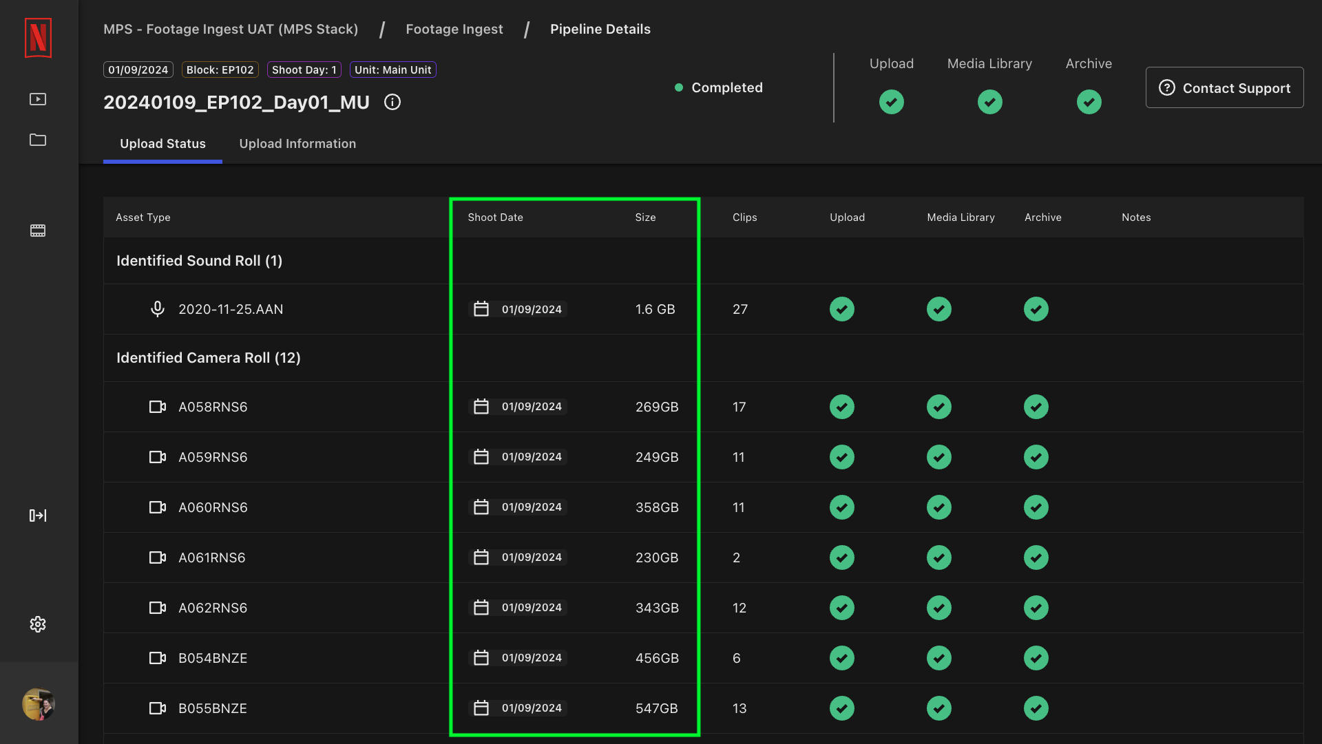Click the 20240109_EP102_Day01_MU title

tap(236, 103)
